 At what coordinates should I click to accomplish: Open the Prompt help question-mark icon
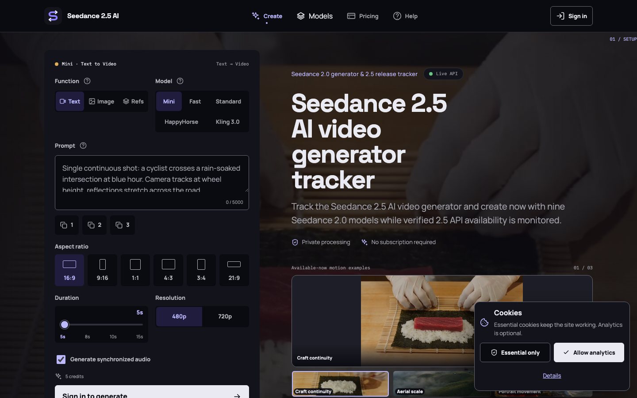(83, 145)
